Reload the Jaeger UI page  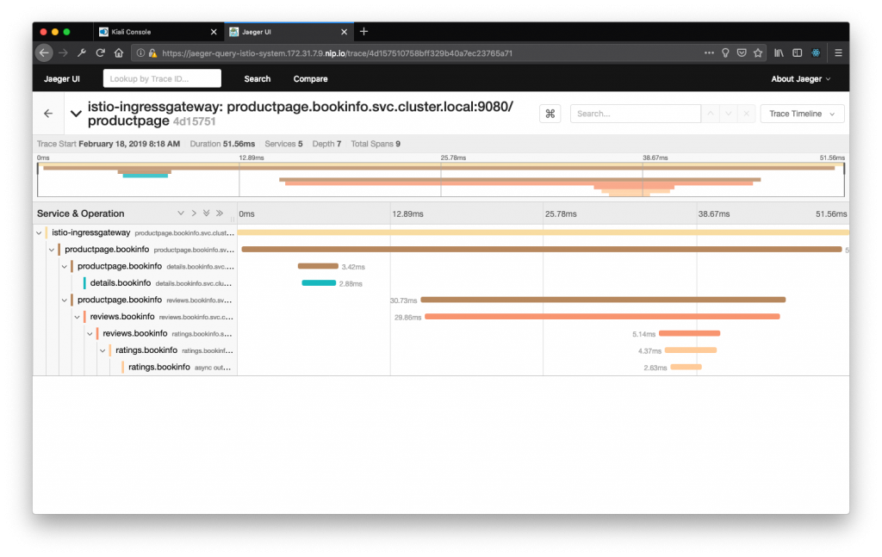[x=100, y=53]
